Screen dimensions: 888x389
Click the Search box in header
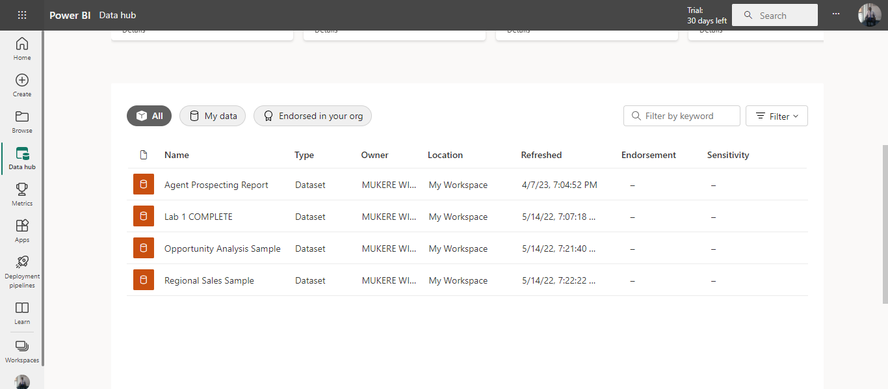point(775,15)
